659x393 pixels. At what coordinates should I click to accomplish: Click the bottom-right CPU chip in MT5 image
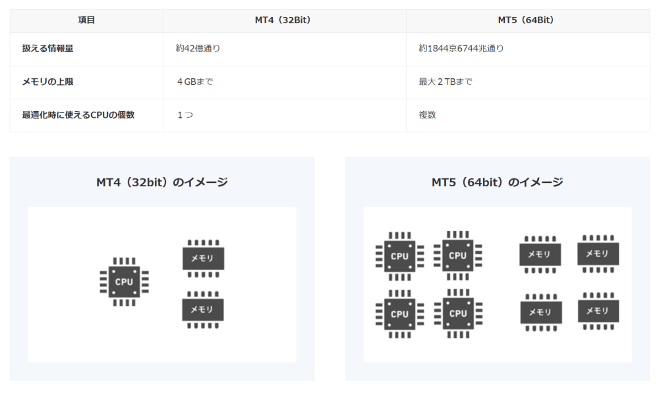(458, 313)
